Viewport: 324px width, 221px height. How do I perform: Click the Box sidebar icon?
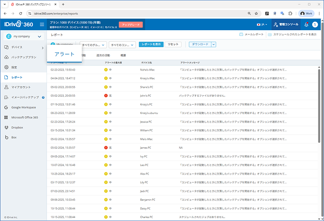pos(6,138)
